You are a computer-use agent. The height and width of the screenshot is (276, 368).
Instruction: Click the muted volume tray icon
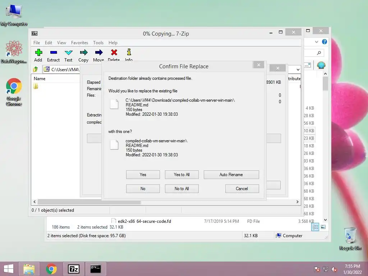pos(334,270)
